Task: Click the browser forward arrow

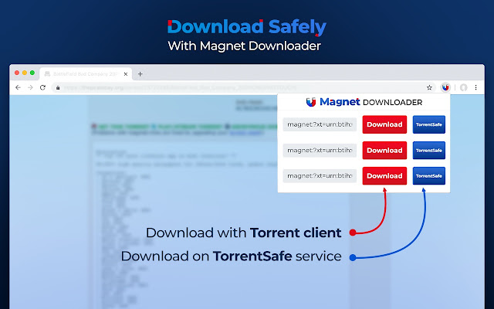Action: [x=30, y=87]
